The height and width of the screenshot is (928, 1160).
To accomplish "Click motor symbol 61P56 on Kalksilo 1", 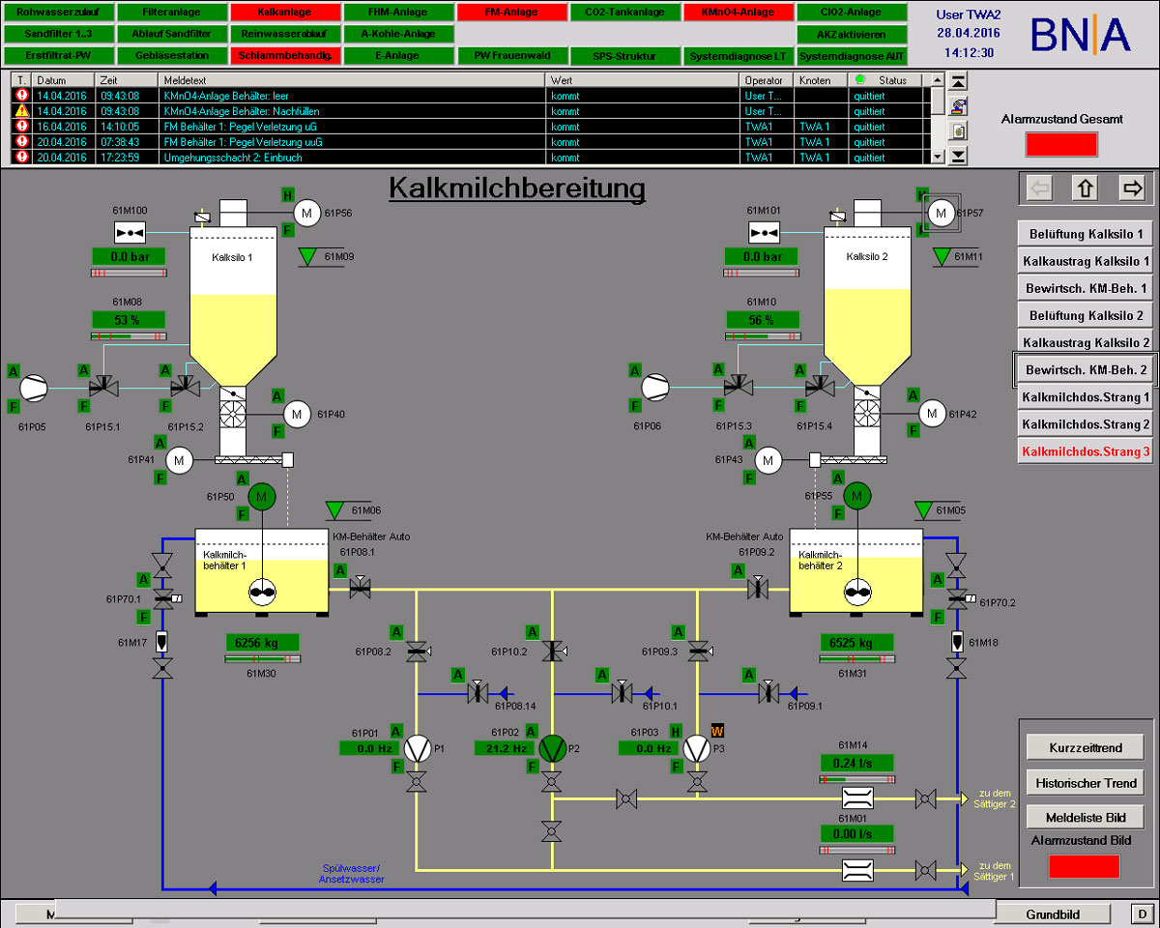I will coord(306,213).
